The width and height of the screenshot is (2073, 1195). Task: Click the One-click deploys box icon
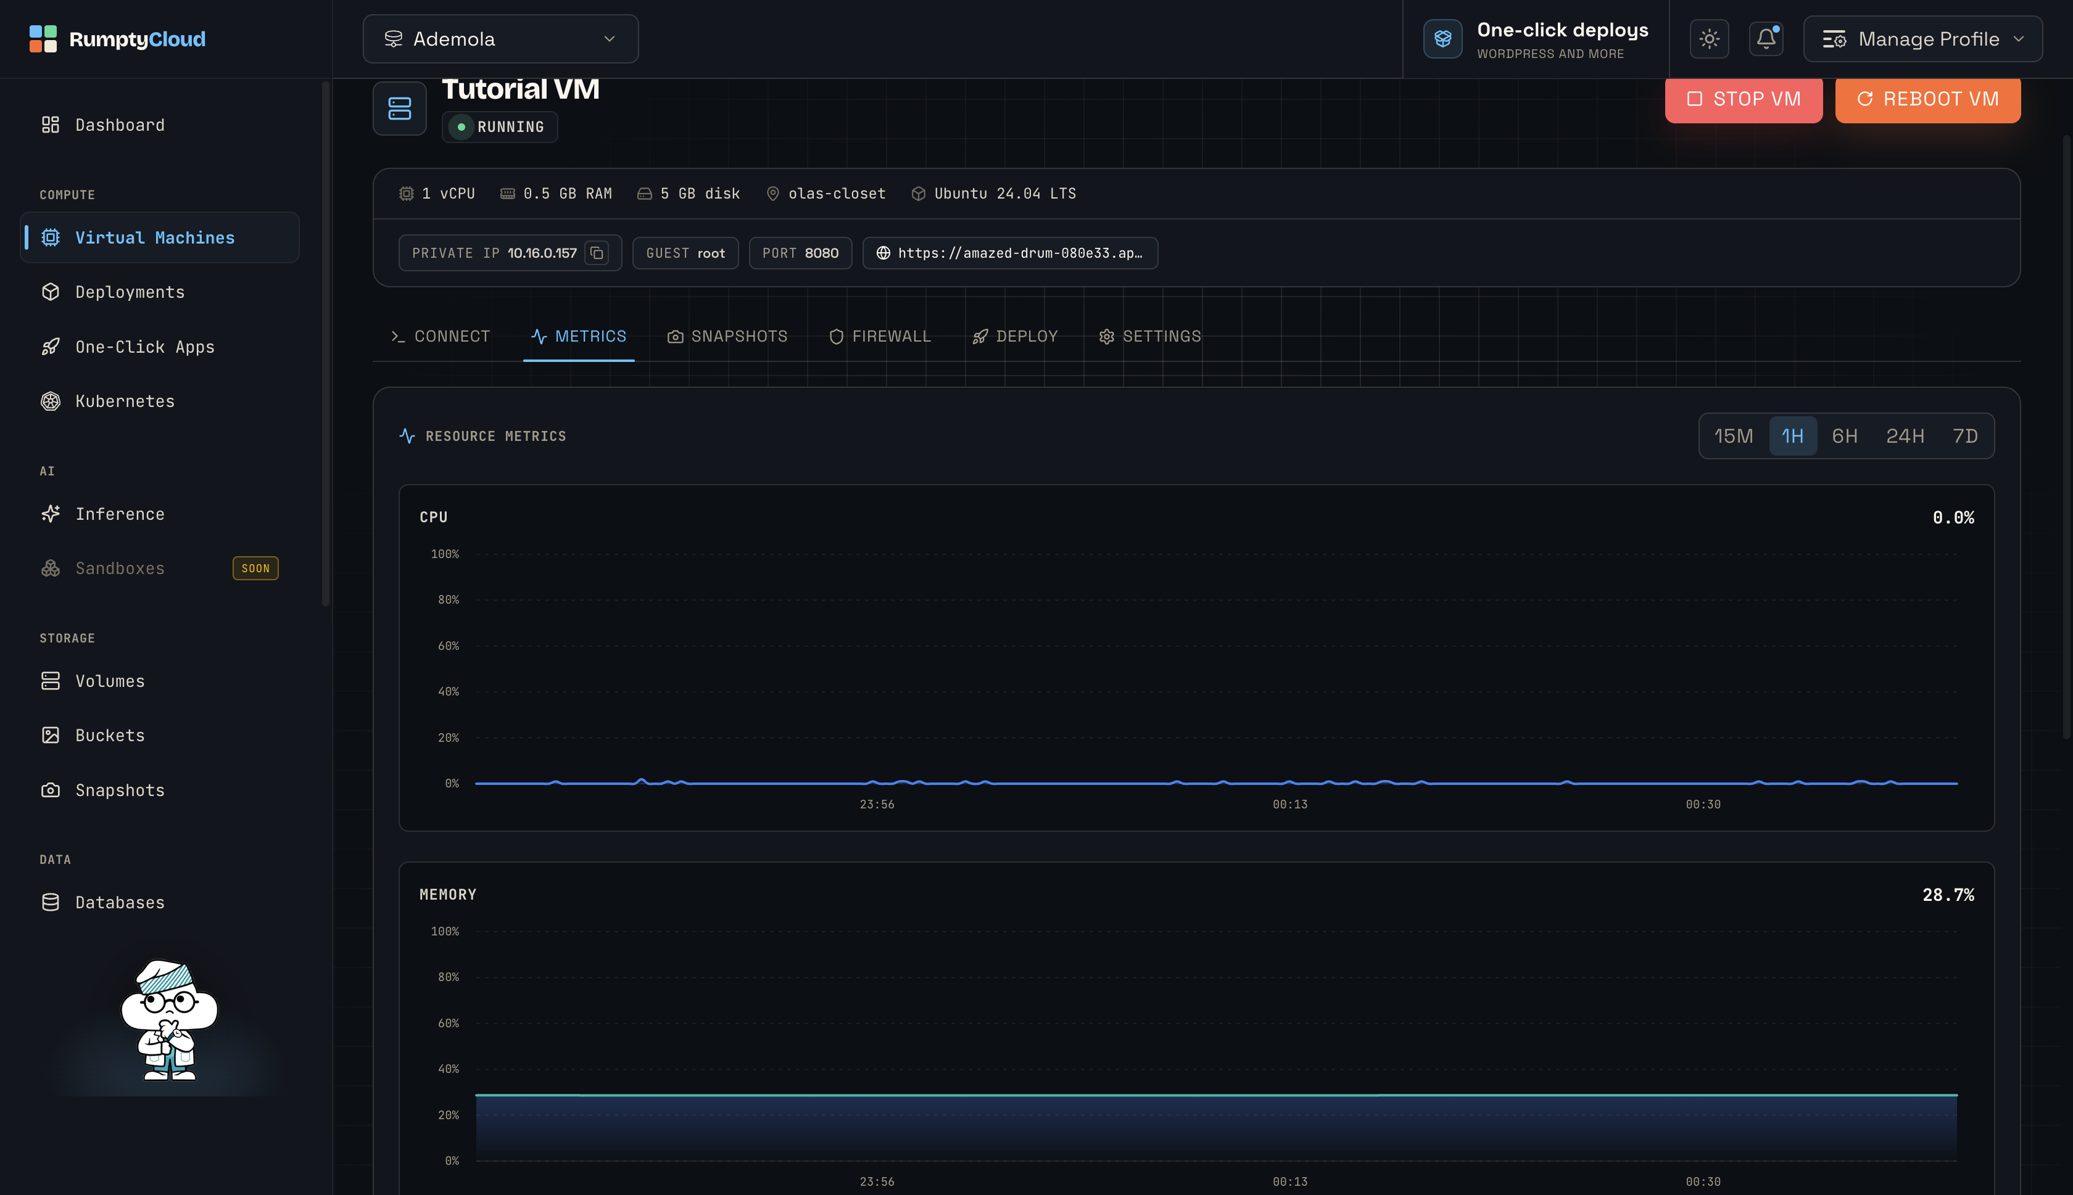1442,39
